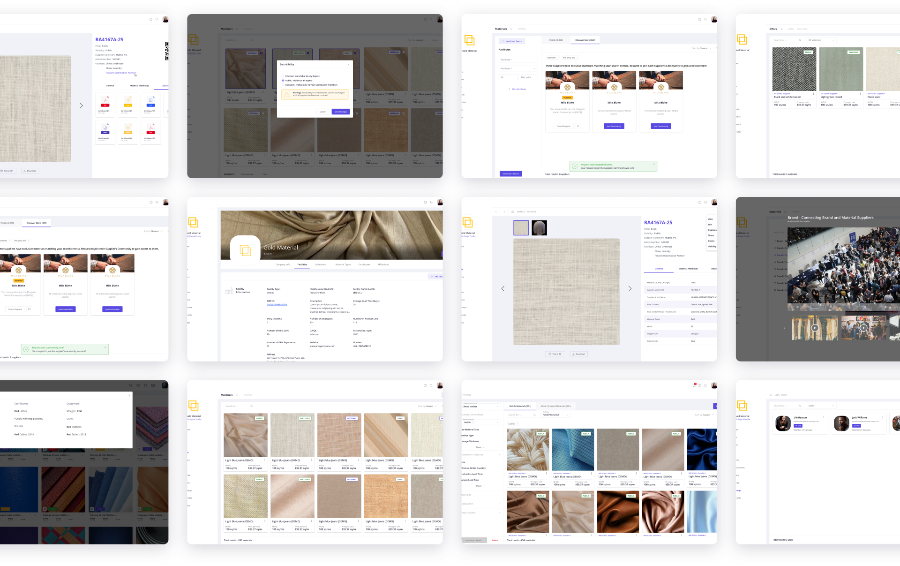The height and width of the screenshot is (566, 900).
Task: Open the DAR ID link in Facility Information
Action: tap(277, 304)
